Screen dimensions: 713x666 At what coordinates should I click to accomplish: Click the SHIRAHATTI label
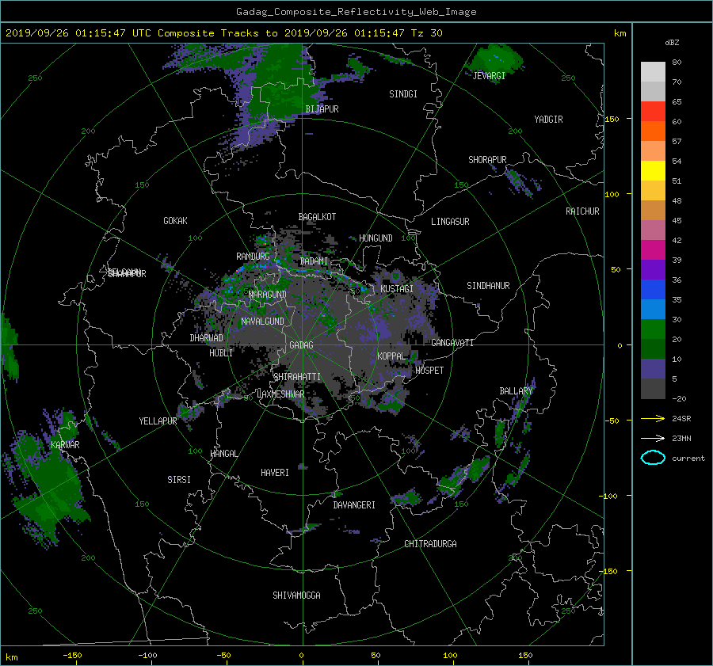pos(297,377)
